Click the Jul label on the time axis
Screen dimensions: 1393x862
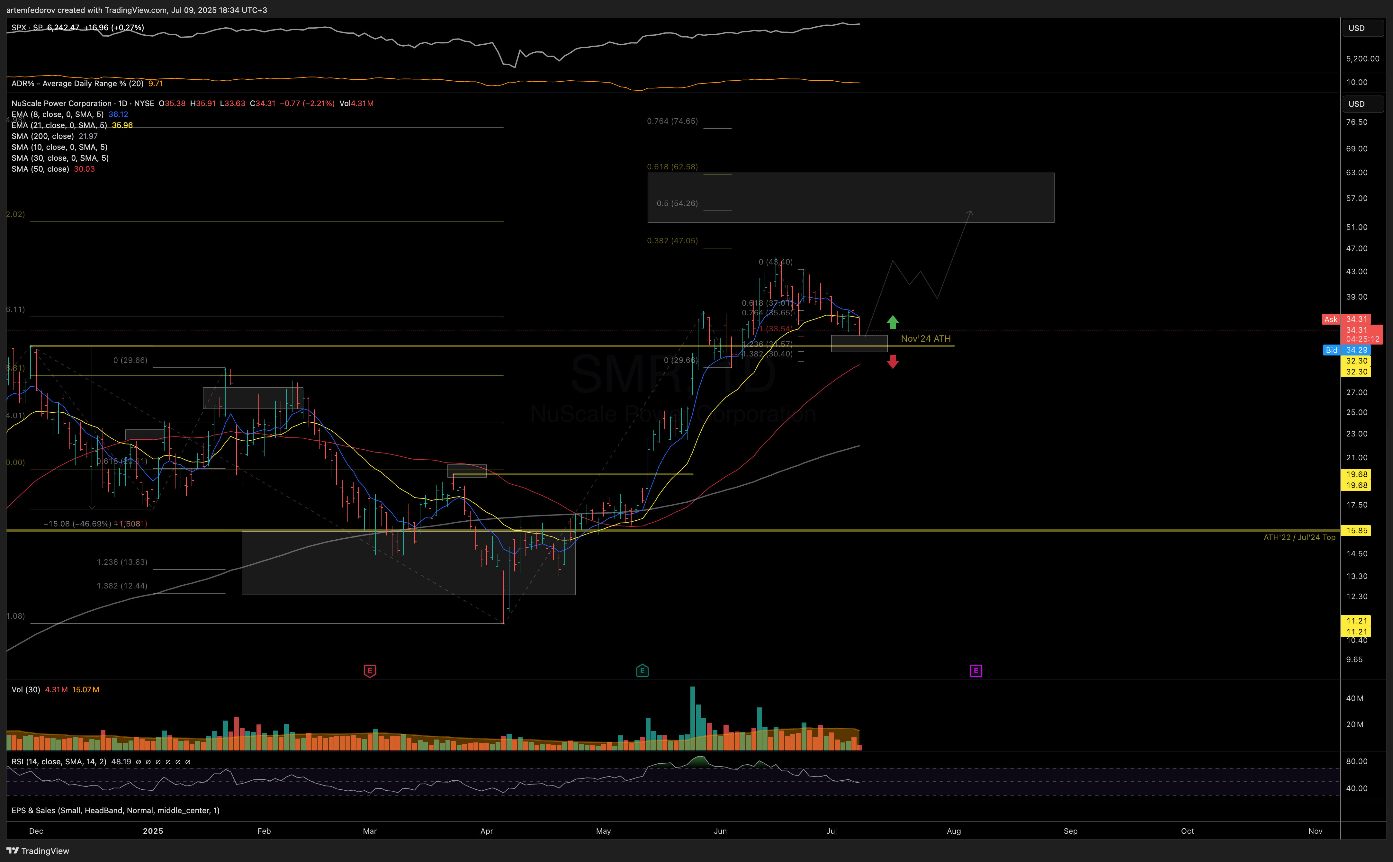coord(831,831)
